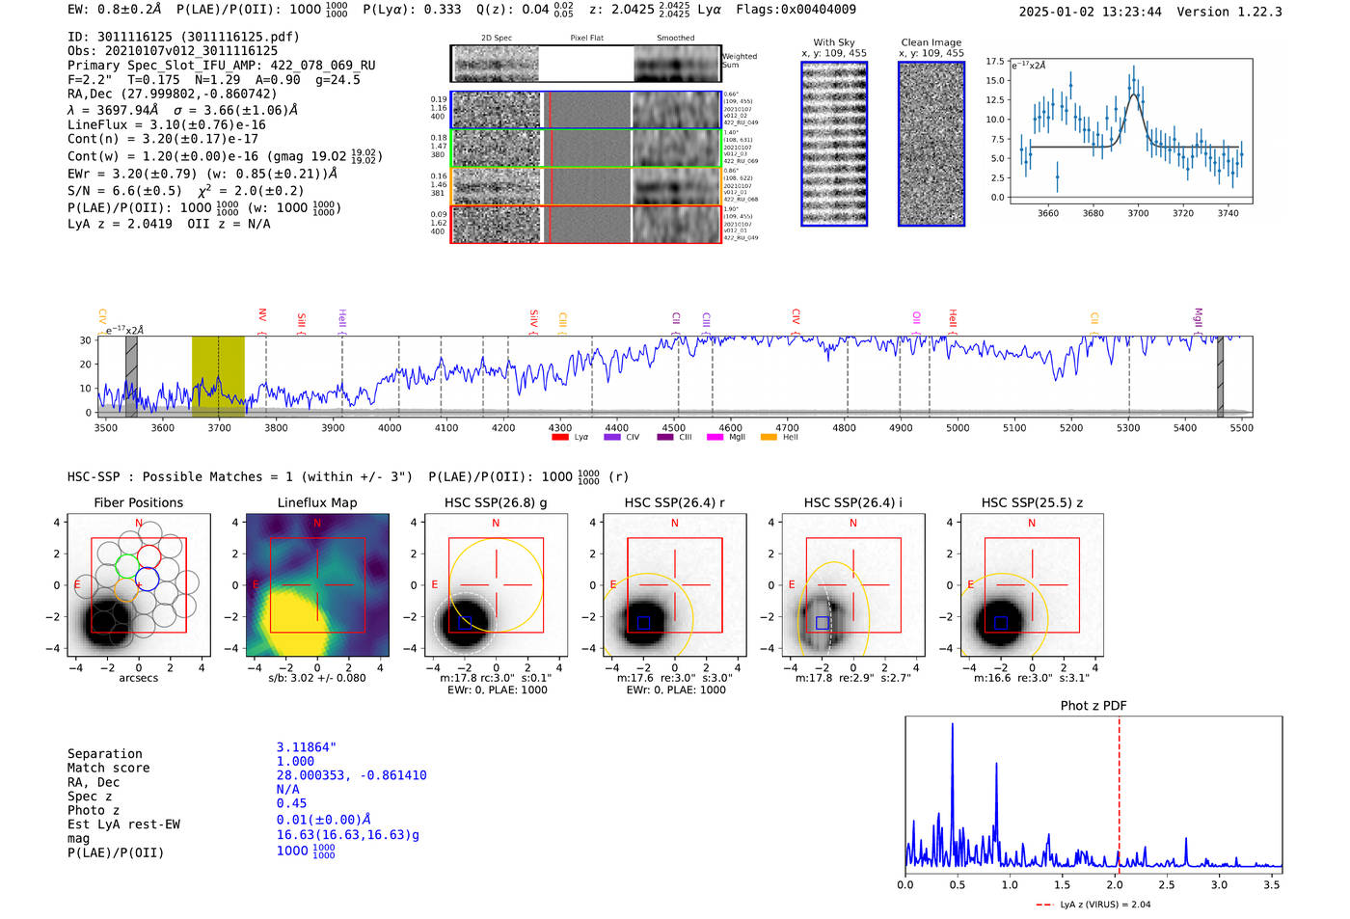Click the red Lyα legend swatch

tap(559, 437)
